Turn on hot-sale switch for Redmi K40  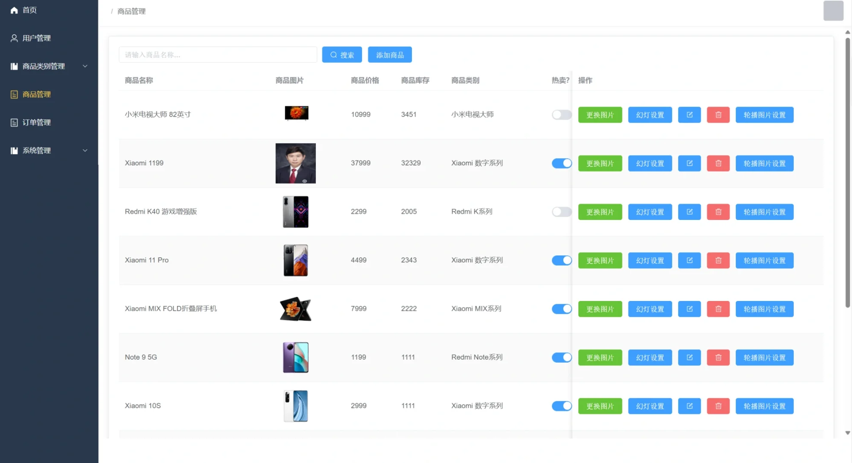(561, 212)
